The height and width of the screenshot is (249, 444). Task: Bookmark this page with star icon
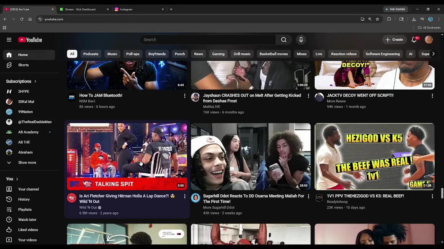tap(377, 19)
